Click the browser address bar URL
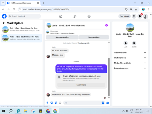 pyautogui.click(x=47, y=9)
